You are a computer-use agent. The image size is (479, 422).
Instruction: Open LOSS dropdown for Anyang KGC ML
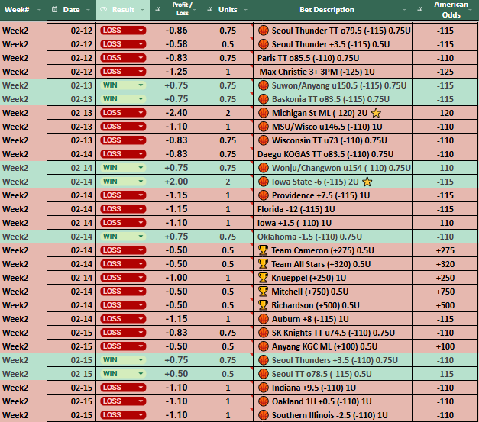point(141,346)
